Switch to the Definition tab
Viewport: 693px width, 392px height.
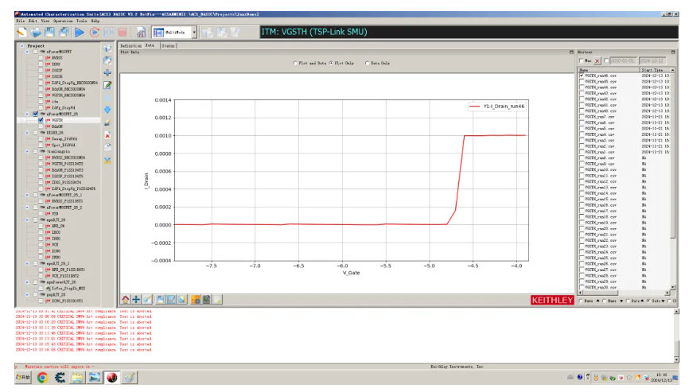pos(130,46)
